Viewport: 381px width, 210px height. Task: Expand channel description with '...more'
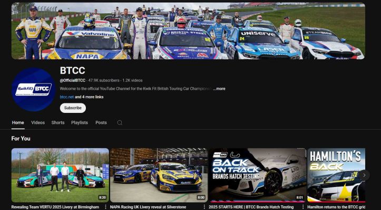219,89
